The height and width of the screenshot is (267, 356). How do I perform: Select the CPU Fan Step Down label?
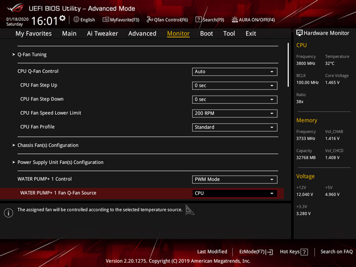pyautogui.click(x=42, y=99)
